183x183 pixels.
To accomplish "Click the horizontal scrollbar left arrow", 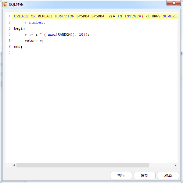I will click(14, 165).
